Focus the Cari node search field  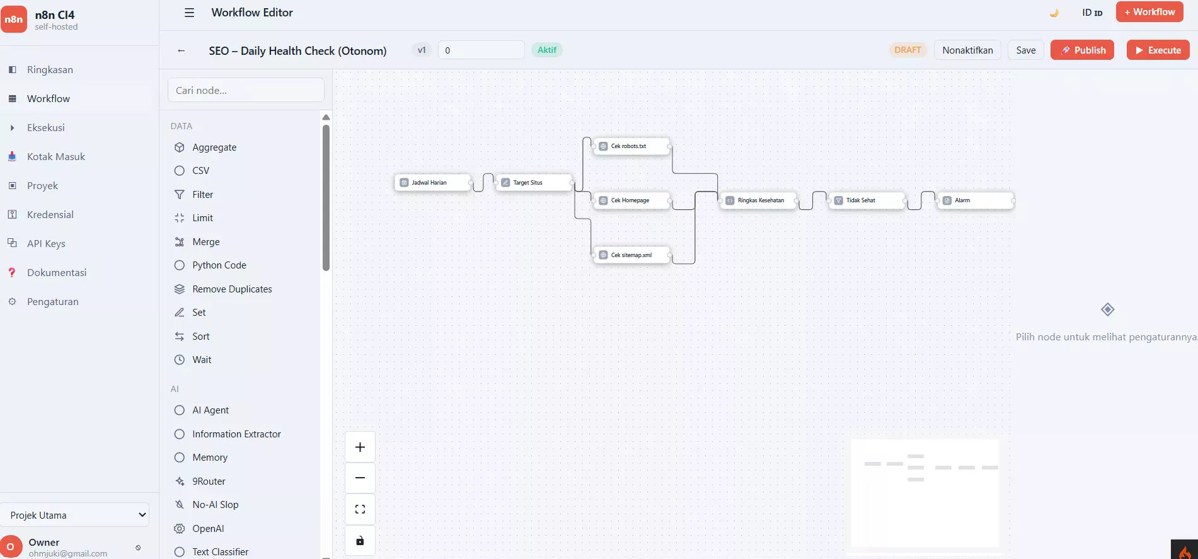(x=246, y=90)
